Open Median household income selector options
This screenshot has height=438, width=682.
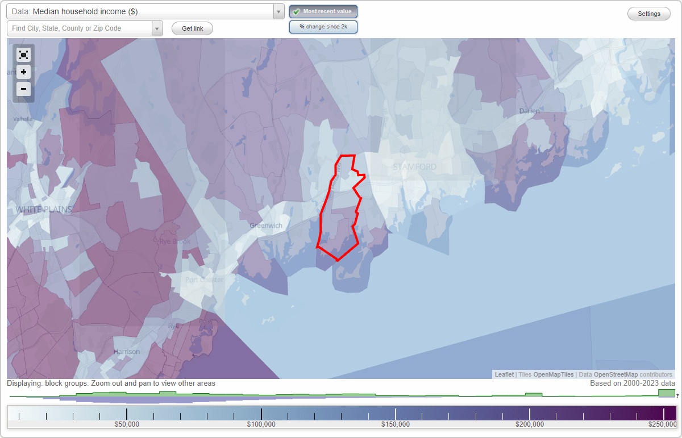(x=142, y=11)
